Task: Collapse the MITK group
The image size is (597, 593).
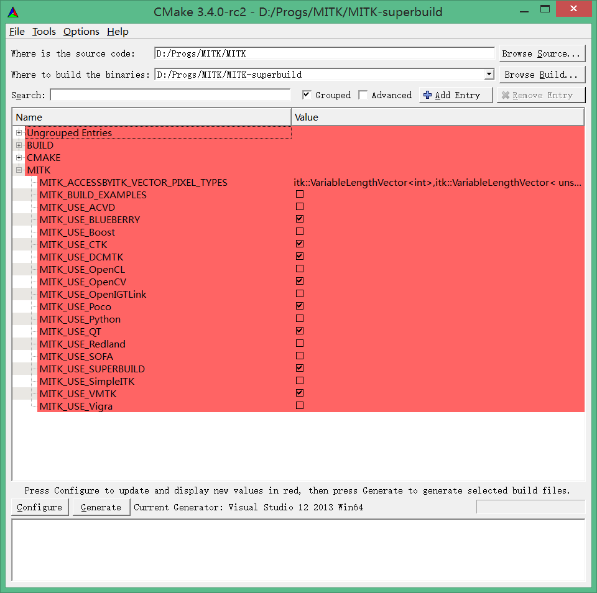Action: [19, 170]
